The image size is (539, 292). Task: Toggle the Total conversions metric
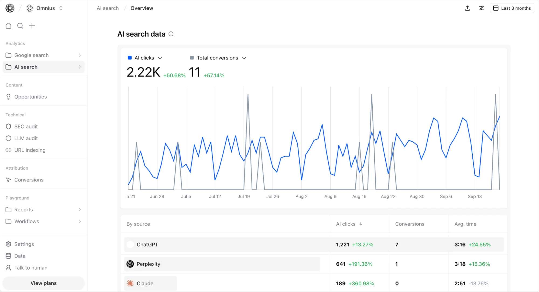(215, 58)
